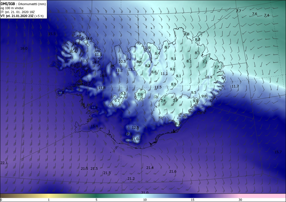
Task: Click the map value 13.8
Action: pyautogui.click(x=94, y=107)
